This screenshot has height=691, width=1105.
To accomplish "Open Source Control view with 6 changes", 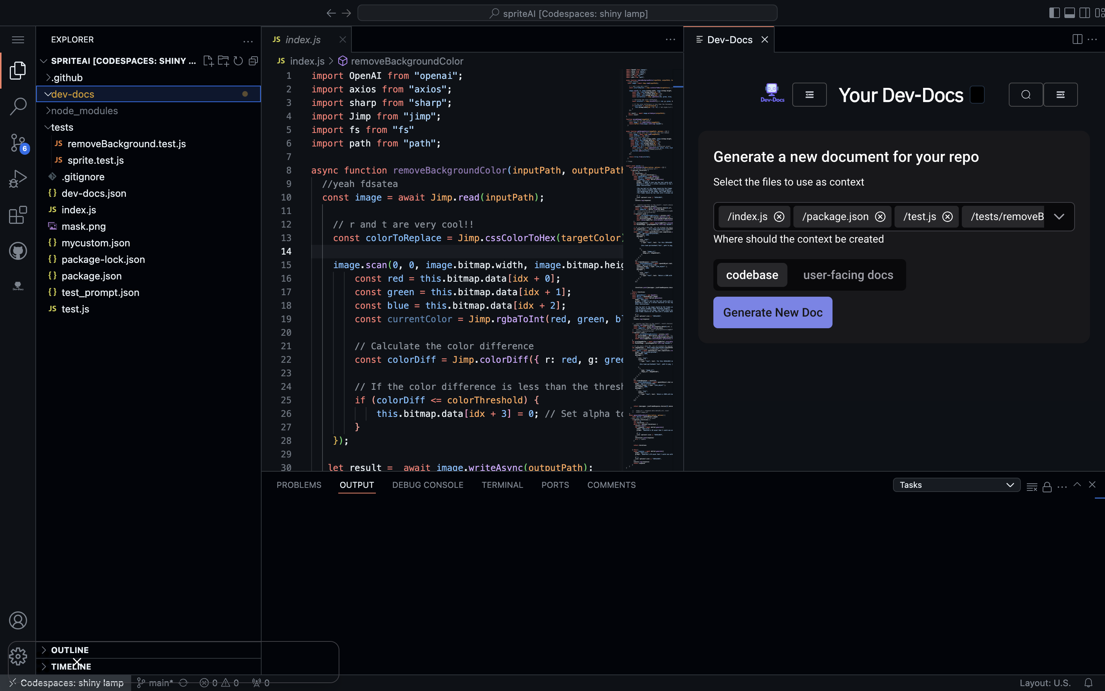I will tap(18, 143).
